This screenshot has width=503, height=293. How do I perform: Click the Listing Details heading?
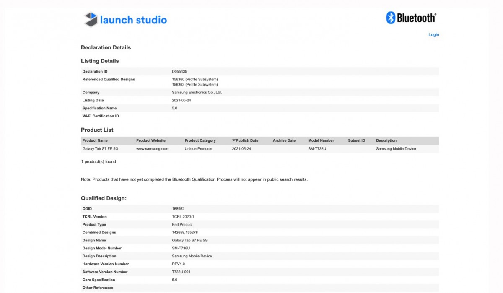point(100,61)
